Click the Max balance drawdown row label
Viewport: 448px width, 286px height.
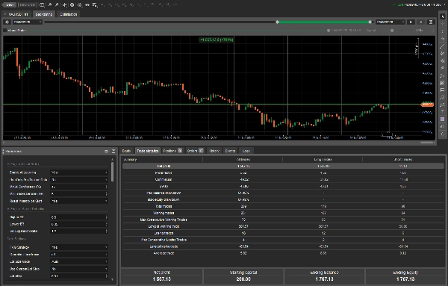coord(164,193)
